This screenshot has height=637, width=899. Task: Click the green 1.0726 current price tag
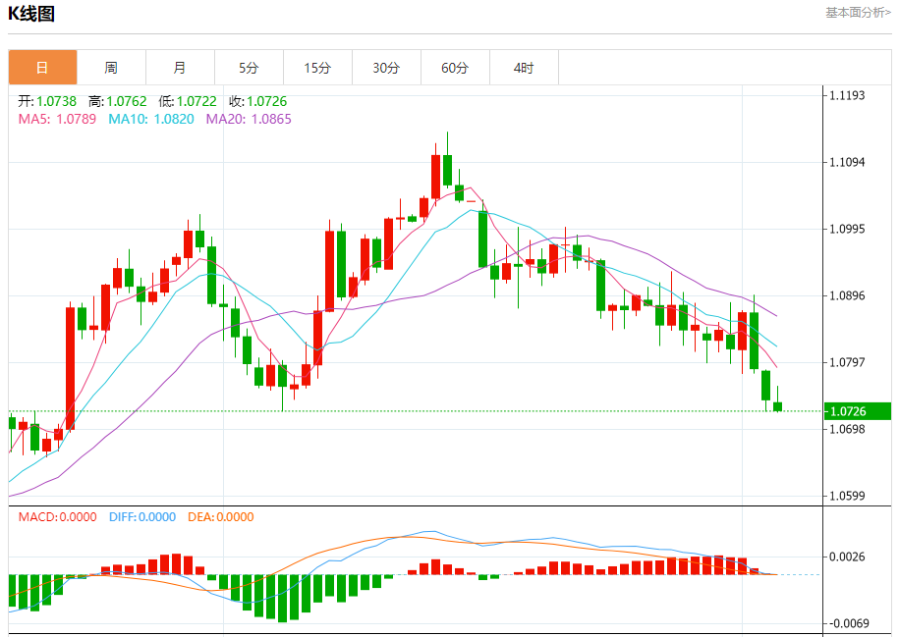tap(858, 411)
